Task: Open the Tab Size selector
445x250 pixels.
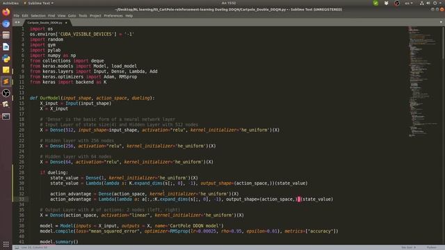Action: (408, 247)
